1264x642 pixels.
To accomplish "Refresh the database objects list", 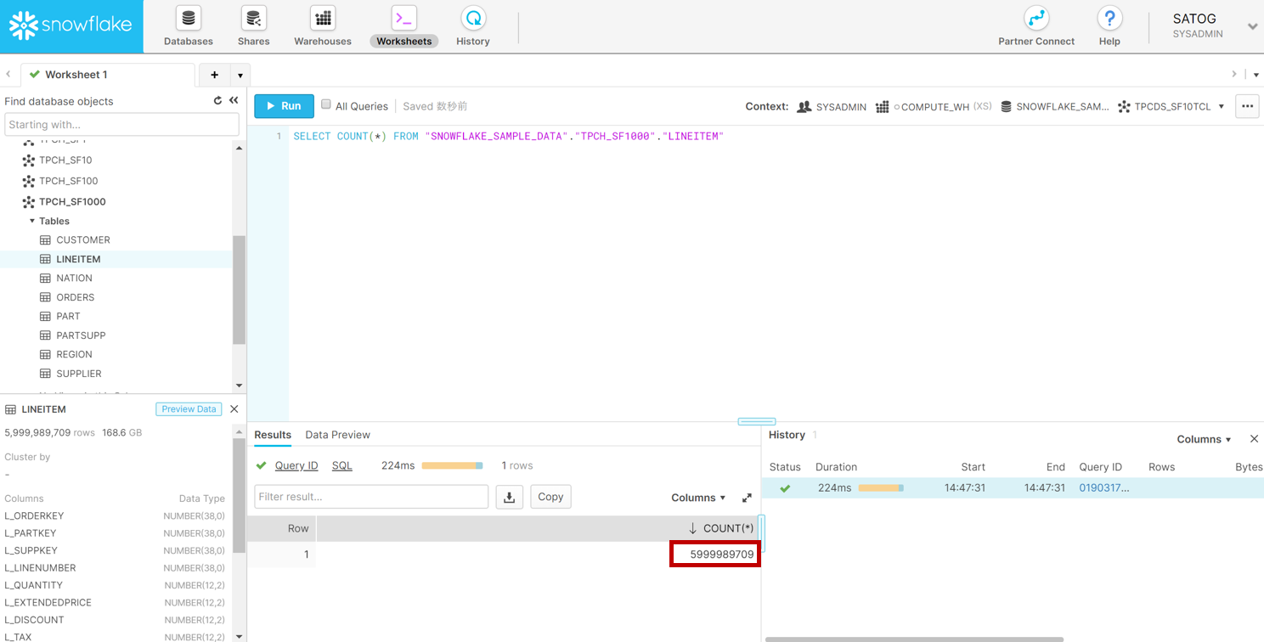I will (217, 100).
